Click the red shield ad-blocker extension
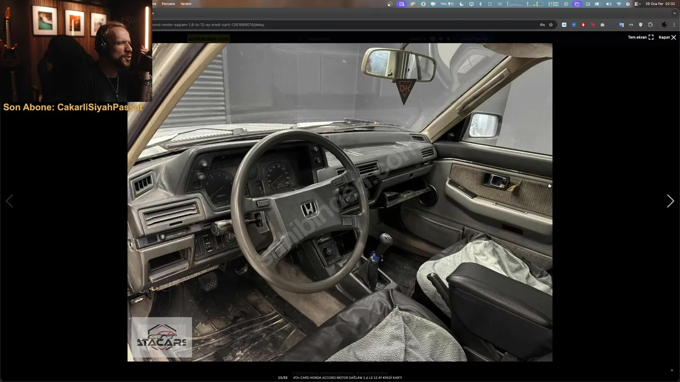Viewport: 680px width, 382px height. pyautogui.click(x=583, y=24)
